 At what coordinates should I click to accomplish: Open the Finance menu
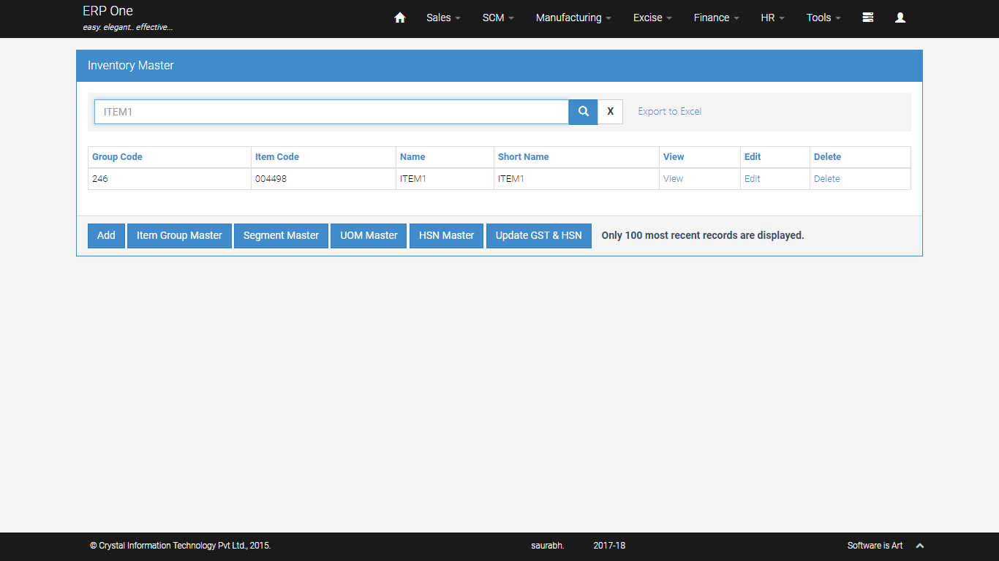coord(716,18)
